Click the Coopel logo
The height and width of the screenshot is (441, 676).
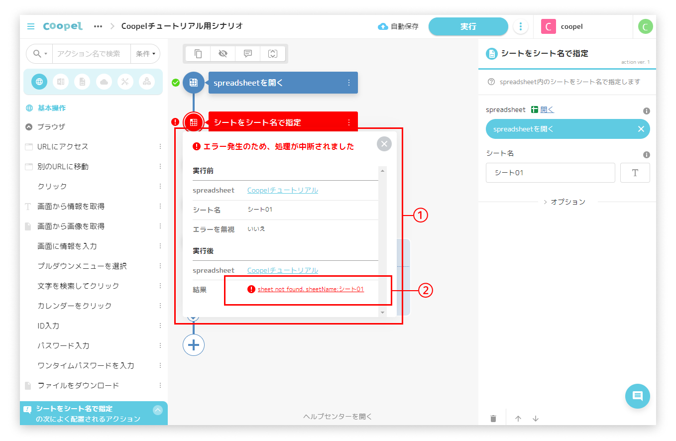(x=63, y=26)
